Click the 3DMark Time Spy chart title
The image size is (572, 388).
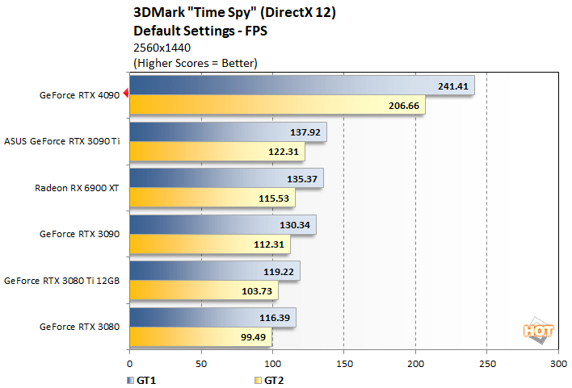click(234, 13)
